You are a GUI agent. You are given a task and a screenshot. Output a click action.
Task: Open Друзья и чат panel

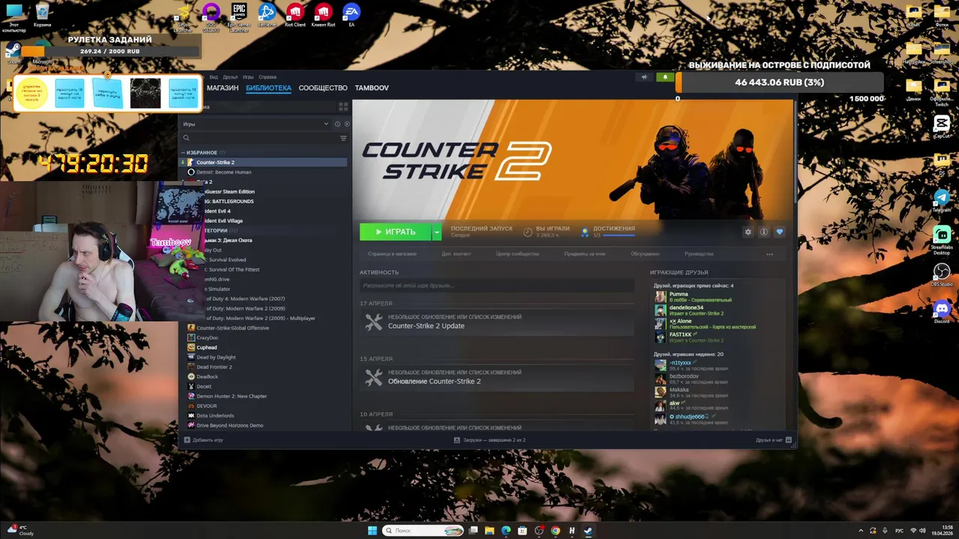pos(772,440)
